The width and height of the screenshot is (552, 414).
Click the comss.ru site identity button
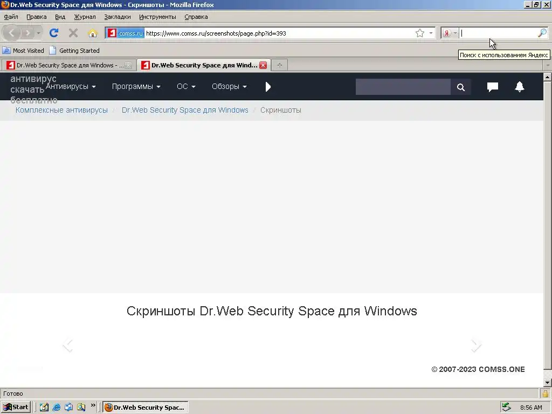click(125, 33)
